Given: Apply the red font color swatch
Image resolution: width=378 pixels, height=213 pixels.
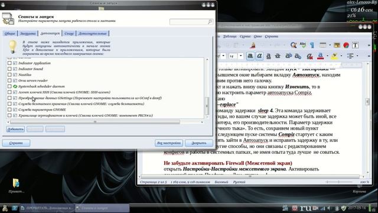Looking at the screenshot, I should pyautogui.click(x=320, y=56).
